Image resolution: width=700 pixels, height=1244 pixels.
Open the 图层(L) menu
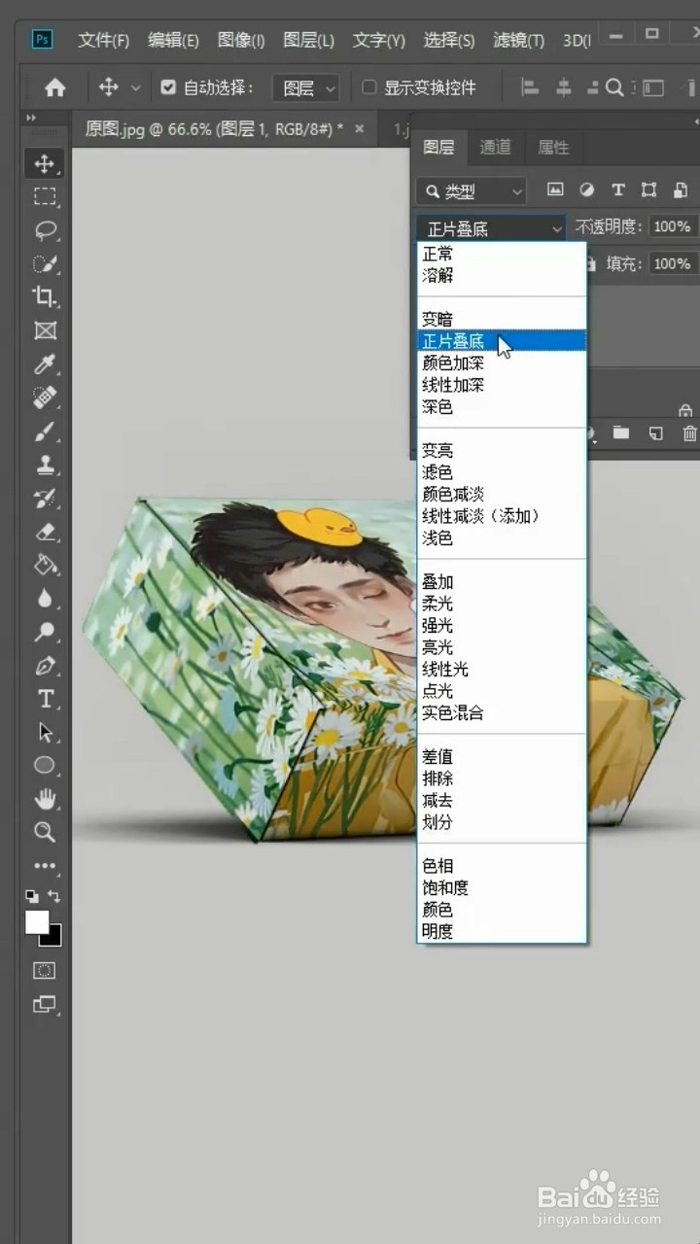[x=308, y=40]
